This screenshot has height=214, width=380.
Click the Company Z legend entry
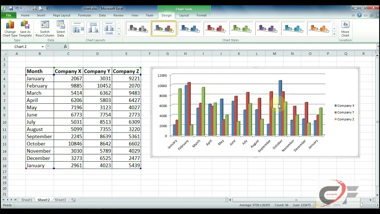[x=344, y=119]
